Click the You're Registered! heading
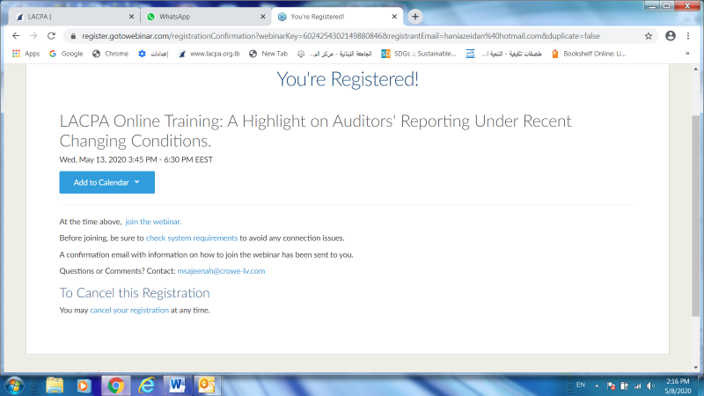The image size is (704, 396). (348, 79)
